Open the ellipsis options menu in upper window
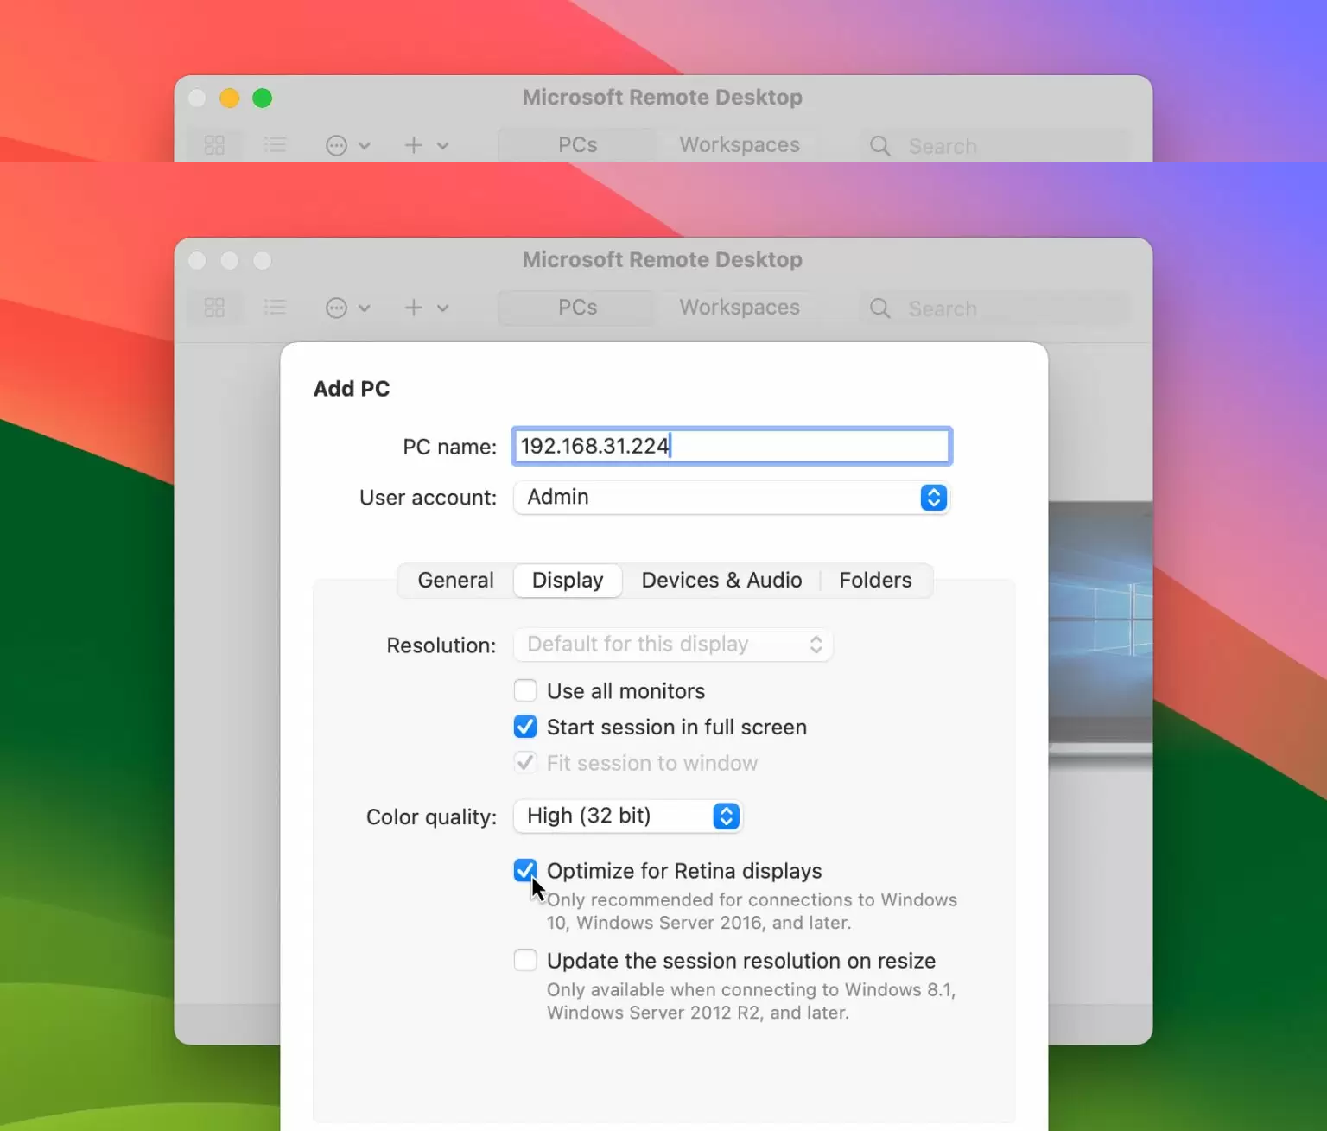 click(x=337, y=145)
